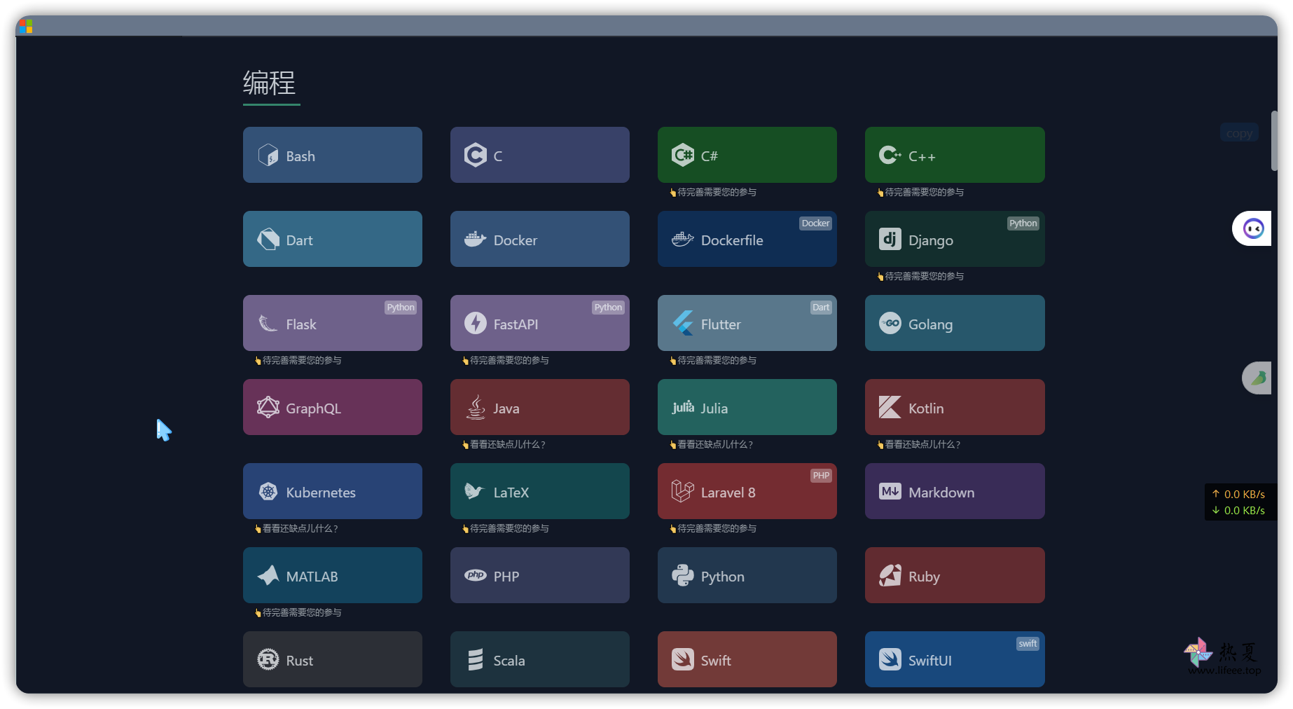
Task: Click the Docker tag on Dockerfile card
Action: (815, 223)
